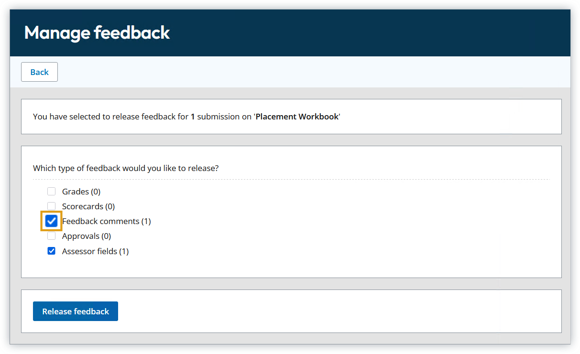The image size is (580, 354).
Task: Click the Feedback comments (1) label text
Action: click(106, 221)
